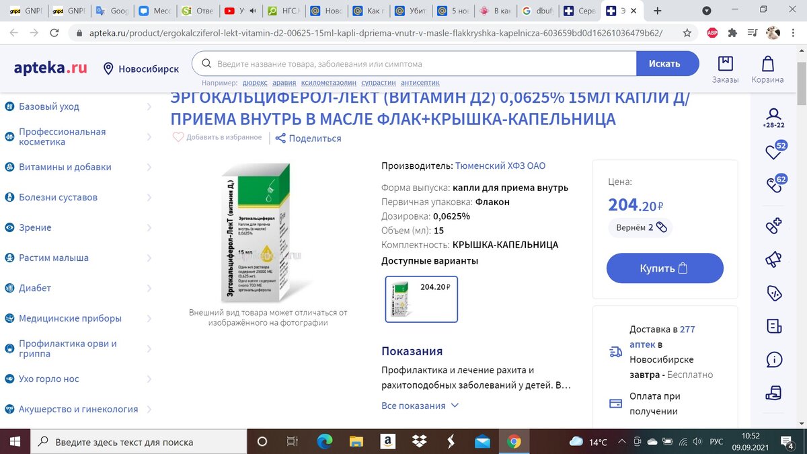
Task: Click the main product box image
Action: [x=256, y=233]
